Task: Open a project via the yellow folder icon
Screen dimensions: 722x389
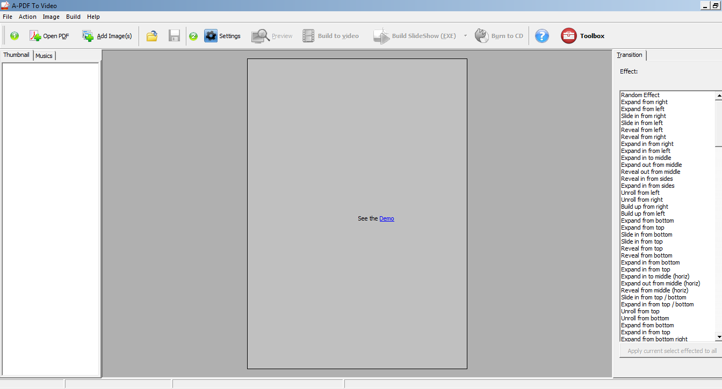Action: pos(152,36)
